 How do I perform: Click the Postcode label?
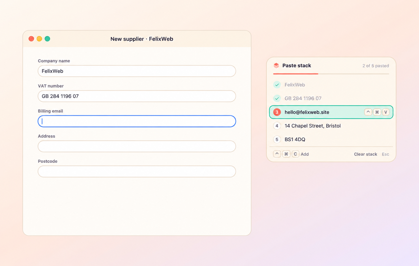point(47,161)
